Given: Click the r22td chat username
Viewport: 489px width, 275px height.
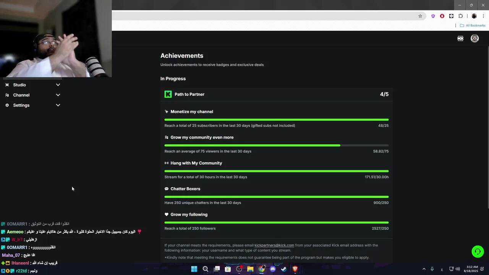Looking at the screenshot, I should [x=21, y=271].
